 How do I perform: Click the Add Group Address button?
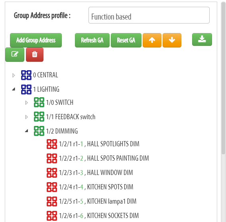(x=36, y=40)
